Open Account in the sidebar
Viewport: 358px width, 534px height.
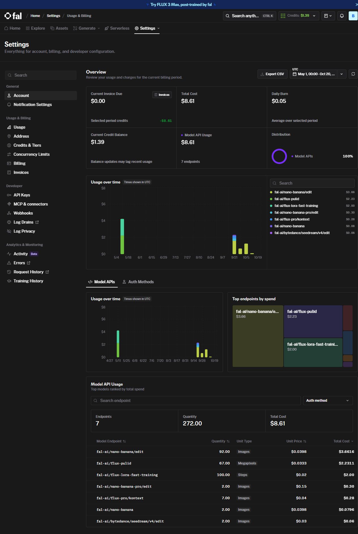point(41,96)
